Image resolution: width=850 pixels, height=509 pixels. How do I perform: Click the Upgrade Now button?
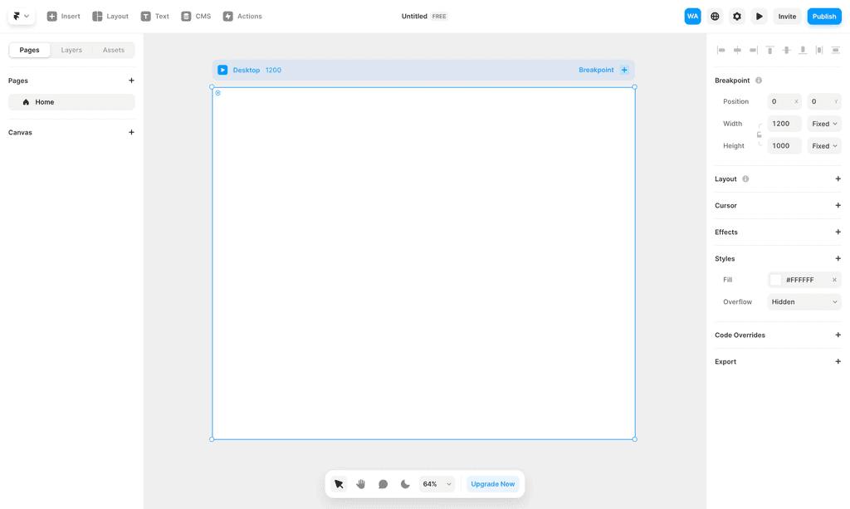pyautogui.click(x=493, y=483)
